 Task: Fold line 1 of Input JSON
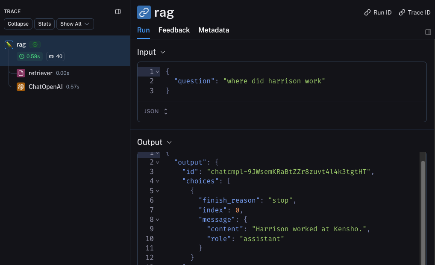(x=158, y=71)
